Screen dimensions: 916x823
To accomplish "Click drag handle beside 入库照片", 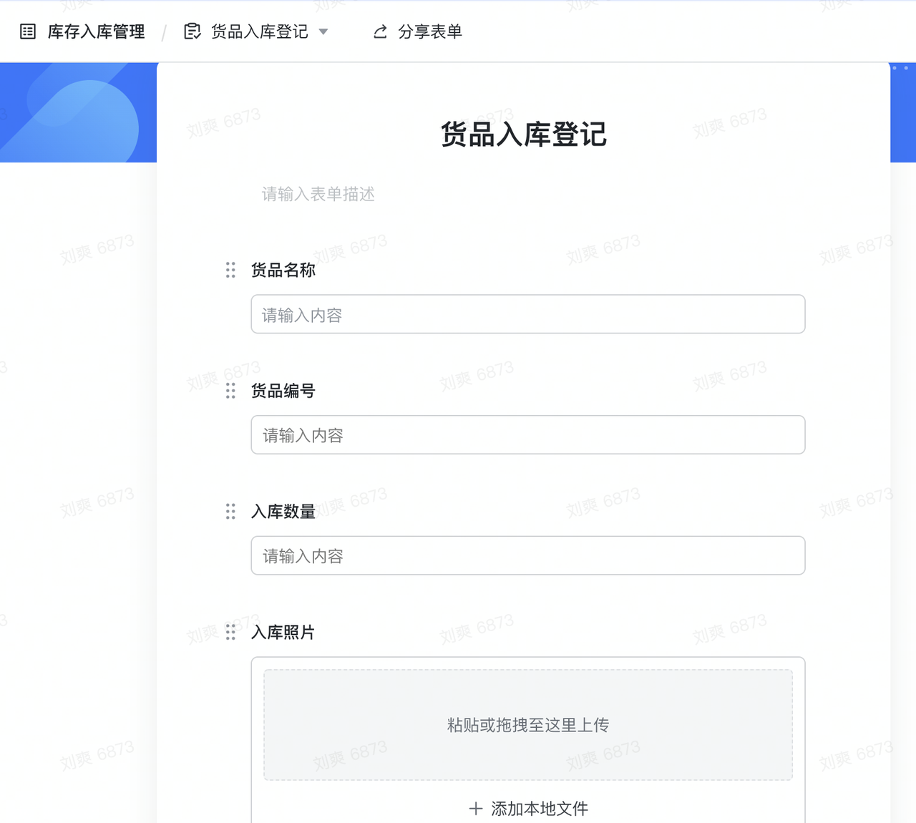I will click(230, 632).
